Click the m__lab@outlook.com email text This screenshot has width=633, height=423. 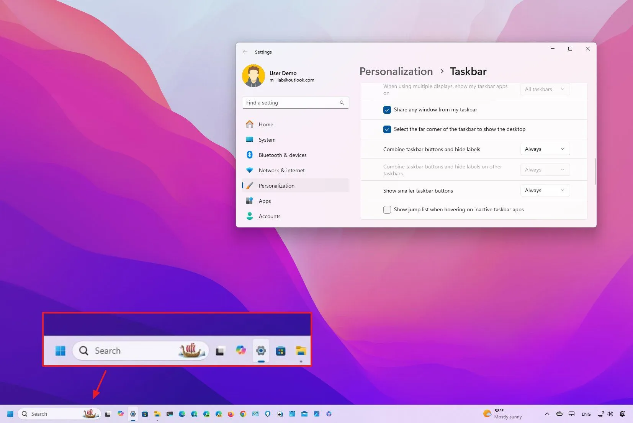[x=292, y=80]
